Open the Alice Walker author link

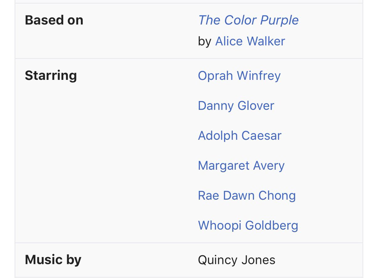pos(250,42)
